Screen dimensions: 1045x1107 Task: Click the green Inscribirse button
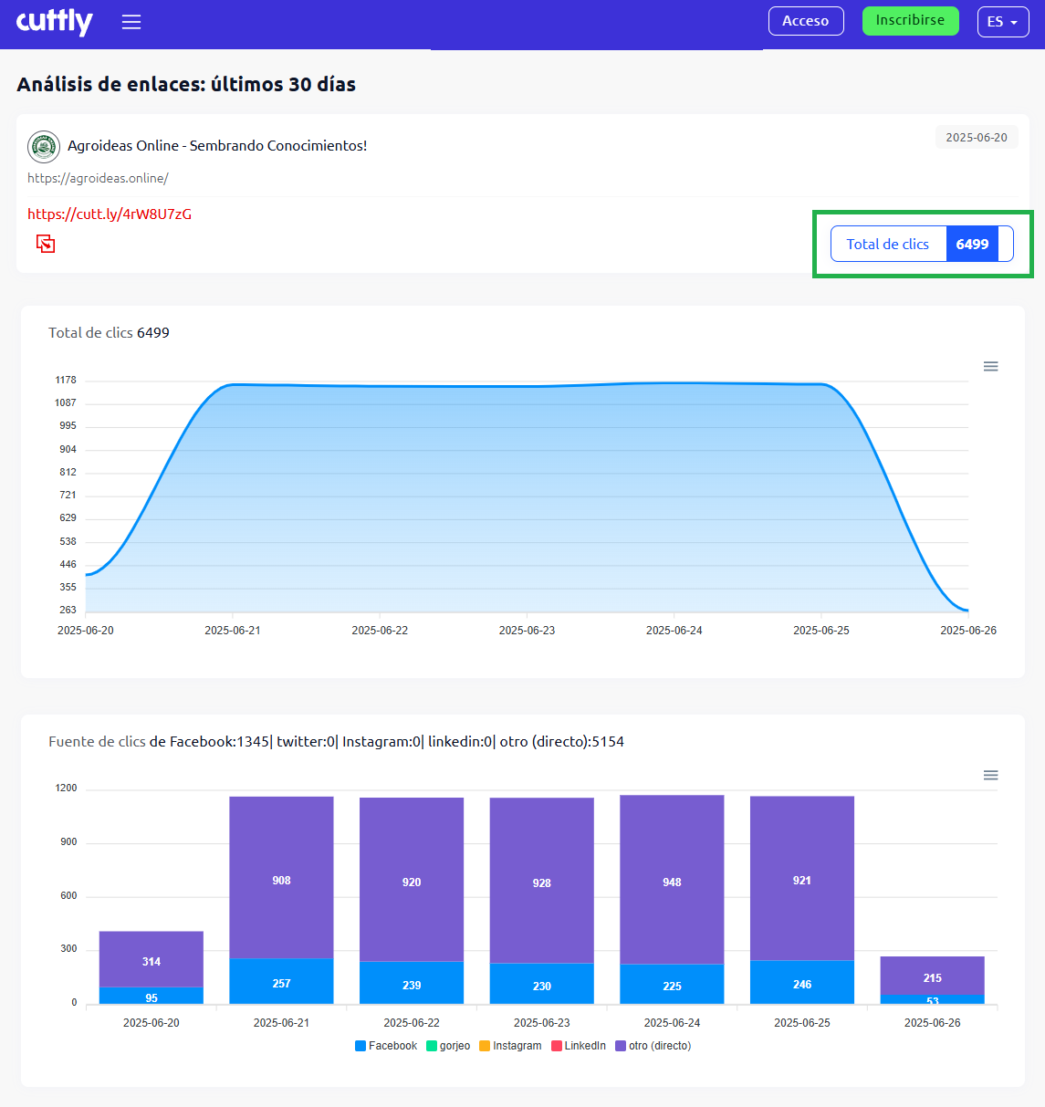[x=910, y=21]
